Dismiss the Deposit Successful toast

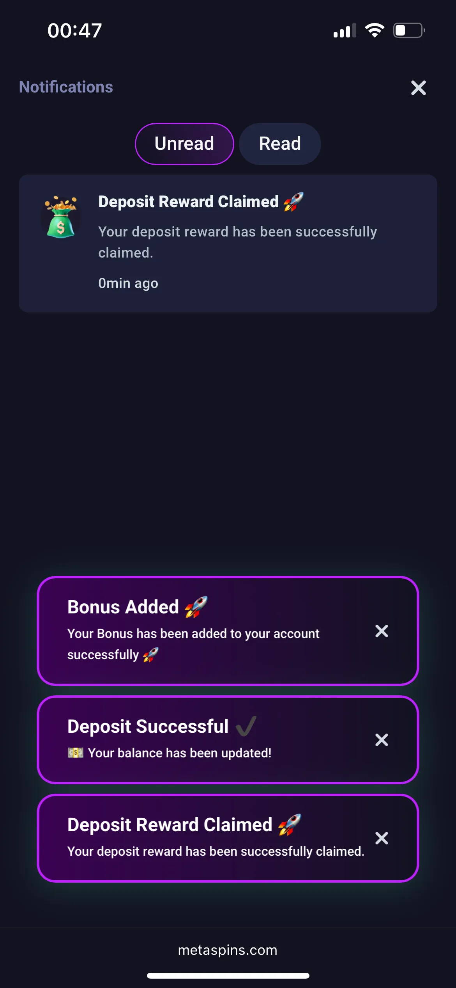pyautogui.click(x=382, y=740)
